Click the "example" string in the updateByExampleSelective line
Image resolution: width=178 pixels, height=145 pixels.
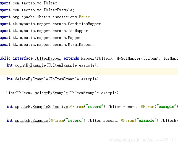click(166, 107)
